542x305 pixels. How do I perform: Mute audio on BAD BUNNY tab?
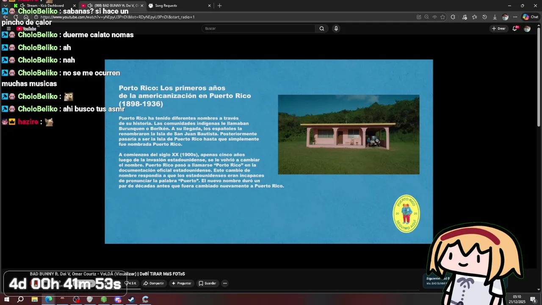click(x=90, y=6)
